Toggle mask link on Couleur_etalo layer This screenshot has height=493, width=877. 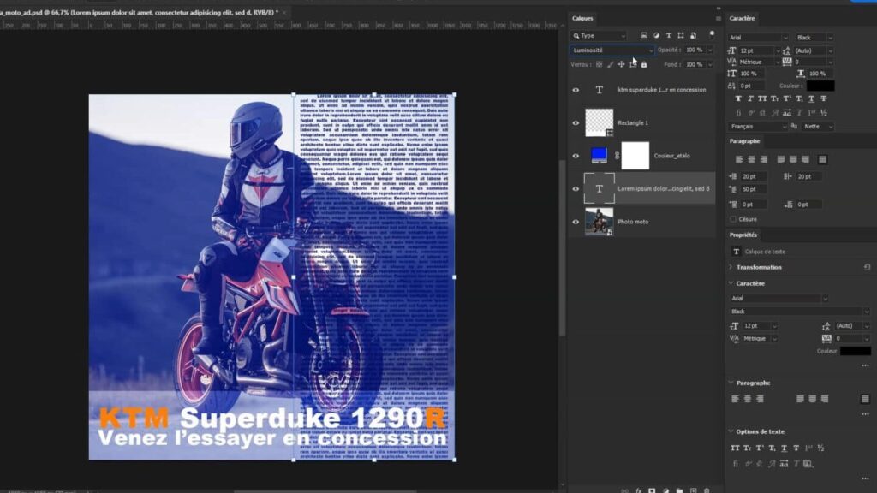617,156
